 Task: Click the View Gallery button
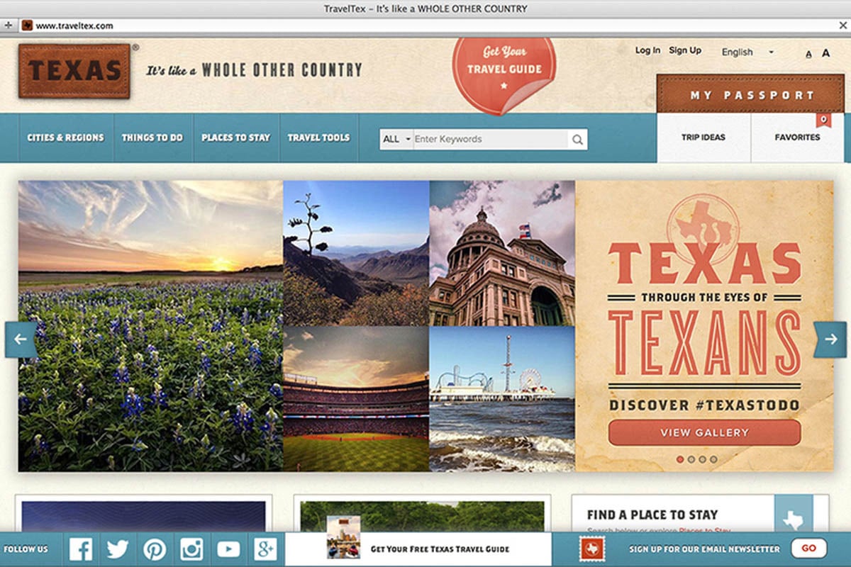pyautogui.click(x=704, y=432)
